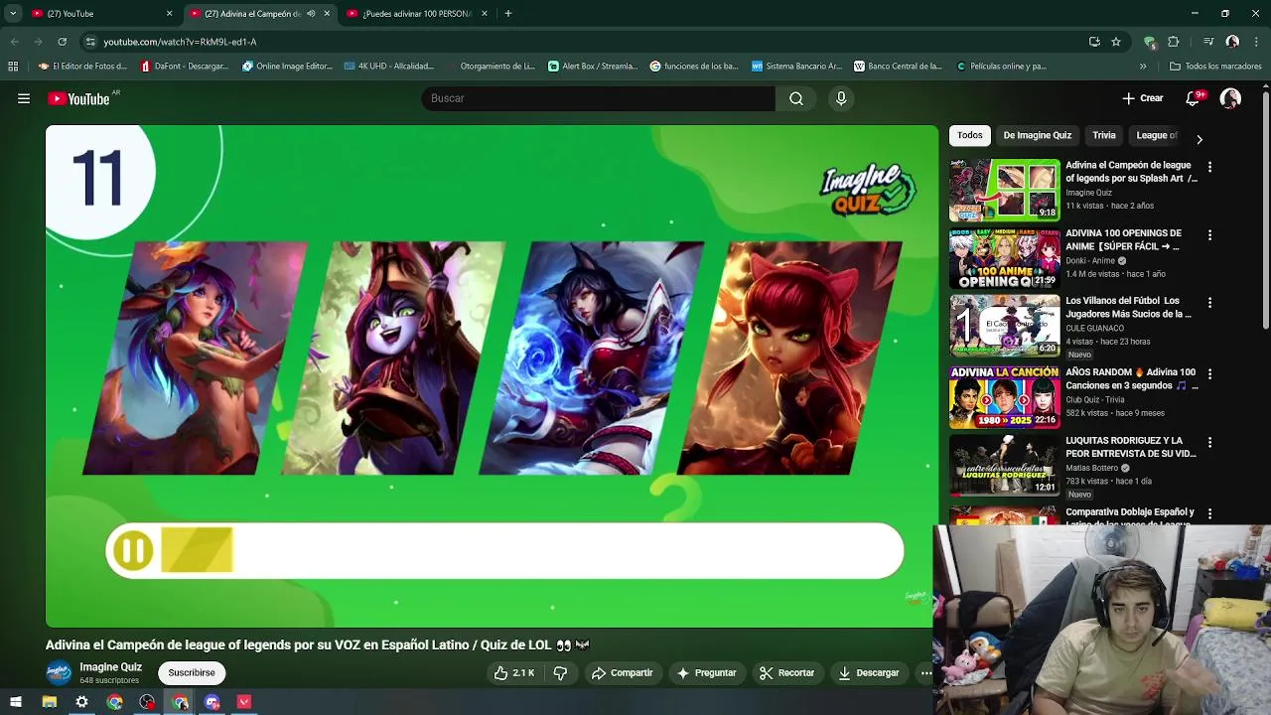This screenshot has height=715, width=1271.
Task: Open El Editor de Fotos bookmark
Action: (x=82, y=67)
